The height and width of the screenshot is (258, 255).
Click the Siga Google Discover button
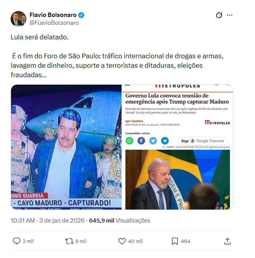point(203,141)
